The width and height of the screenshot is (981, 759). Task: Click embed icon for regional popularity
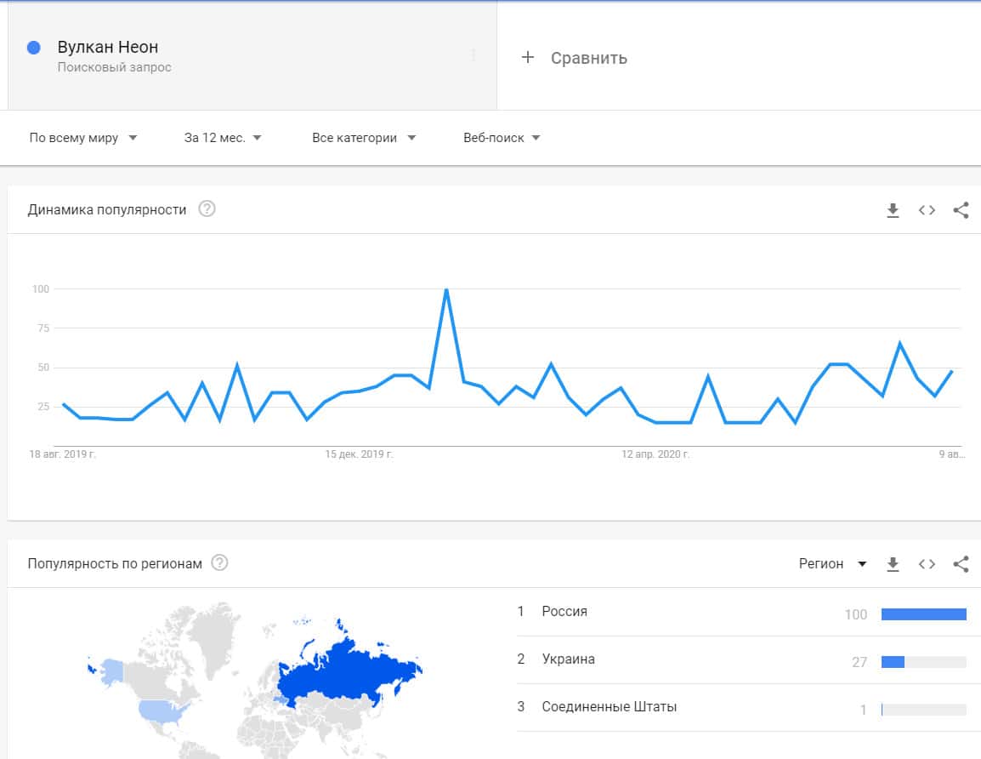[927, 564]
